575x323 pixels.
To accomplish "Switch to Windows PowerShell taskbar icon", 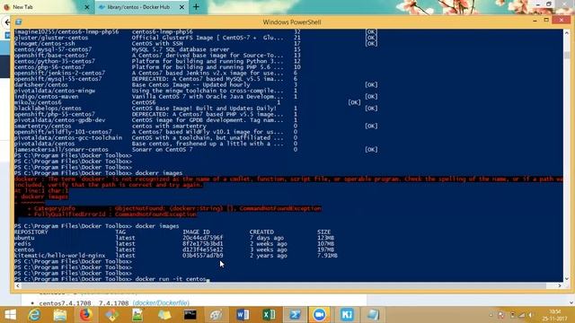I will [295, 315].
